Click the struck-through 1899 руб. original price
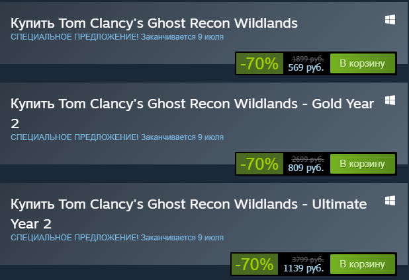The width and height of the screenshot is (409, 280). 307,59
